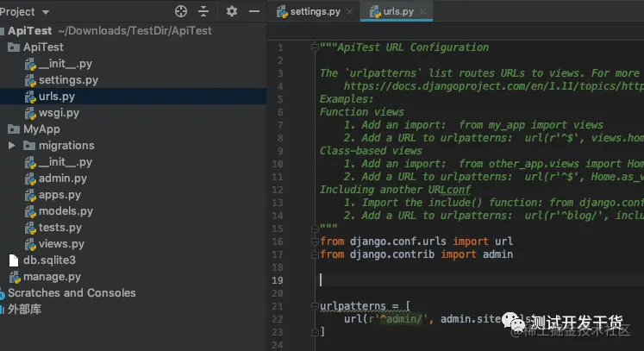
Task: Close the settings.py tab
Action: point(349,12)
